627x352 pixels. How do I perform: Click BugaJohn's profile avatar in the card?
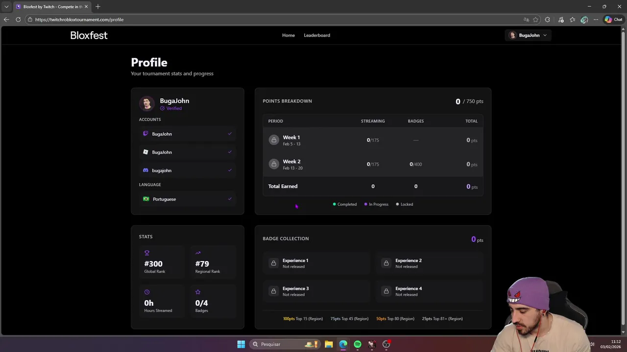(x=147, y=104)
